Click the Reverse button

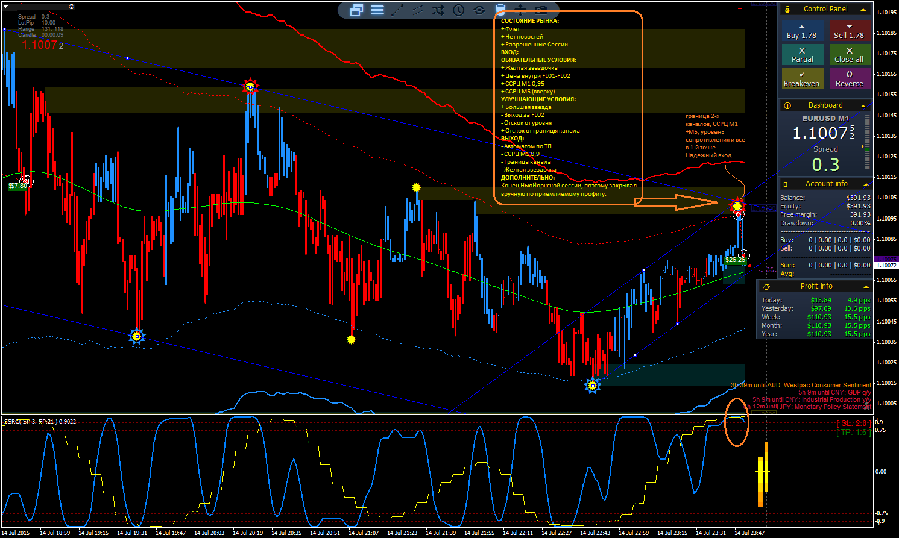[849, 79]
